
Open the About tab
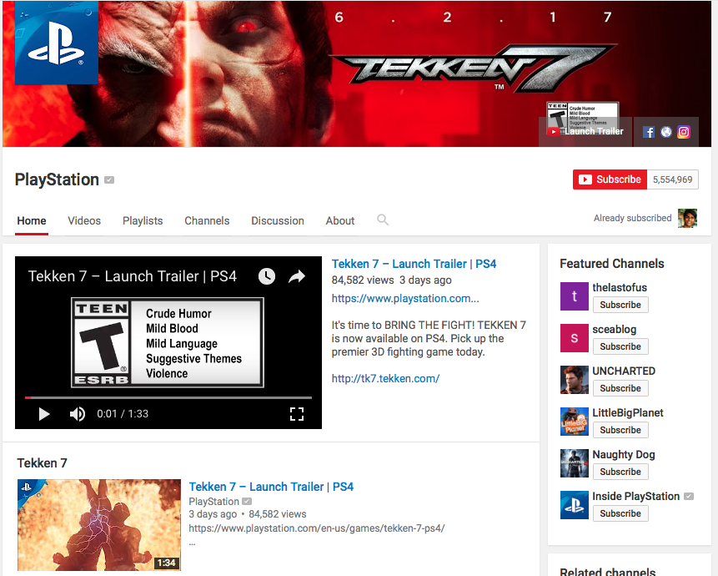(340, 221)
